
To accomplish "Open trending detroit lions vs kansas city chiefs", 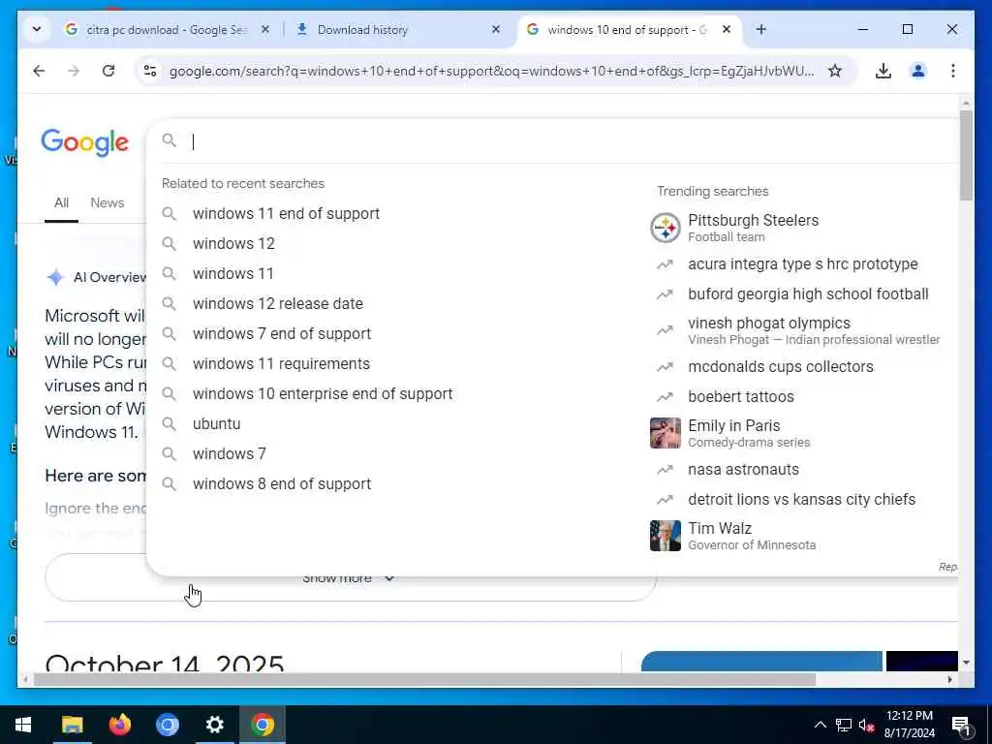I will pyautogui.click(x=801, y=499).
